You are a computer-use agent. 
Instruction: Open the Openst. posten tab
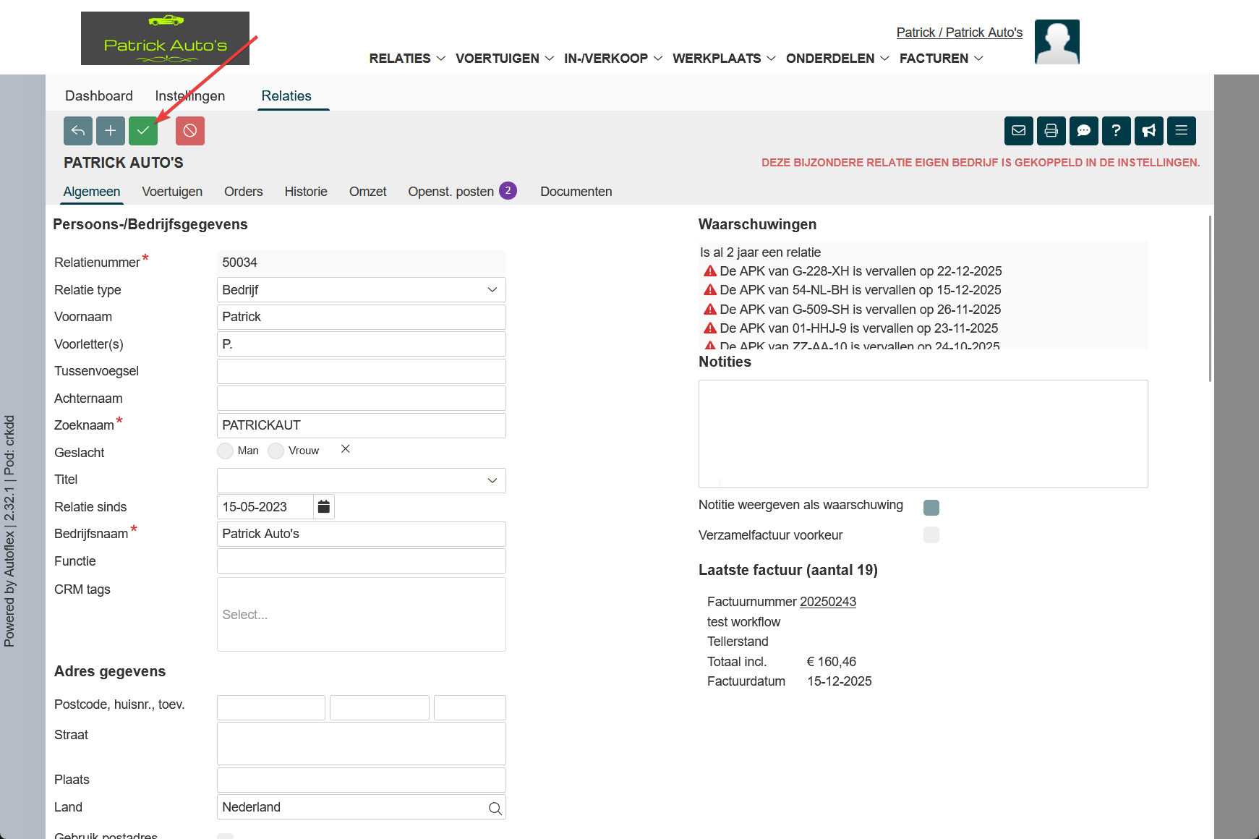pos(451,192)
